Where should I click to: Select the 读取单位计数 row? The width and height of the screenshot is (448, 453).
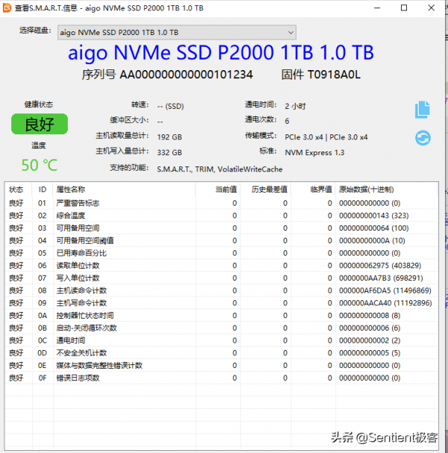[x=222, y=266]
